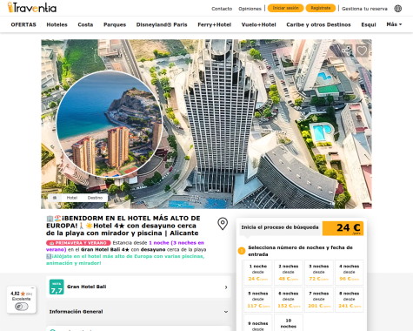Image resolution: width=413 pixels, height=331 pixels.
Task: Click the 24 € price badge
Action: (x=343, y=228)
